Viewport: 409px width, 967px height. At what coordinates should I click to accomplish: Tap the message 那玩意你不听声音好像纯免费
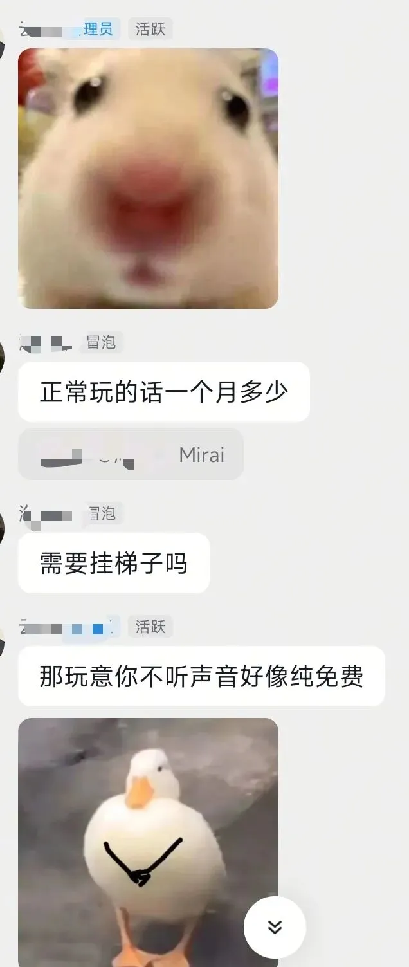[201, 676]
